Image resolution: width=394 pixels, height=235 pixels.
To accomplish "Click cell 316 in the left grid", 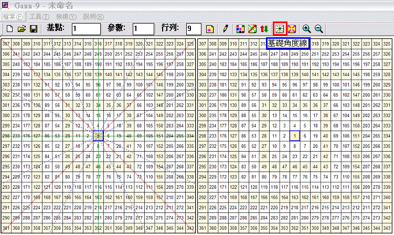I will tap(98, 44).
